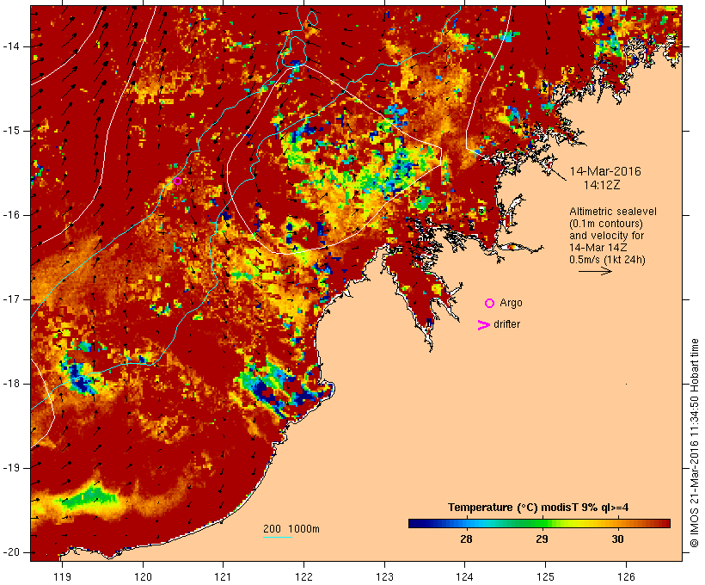Click the cyan 200 1000m depth line sample
This screenshot has height=585, width=705.
[278, 538]
